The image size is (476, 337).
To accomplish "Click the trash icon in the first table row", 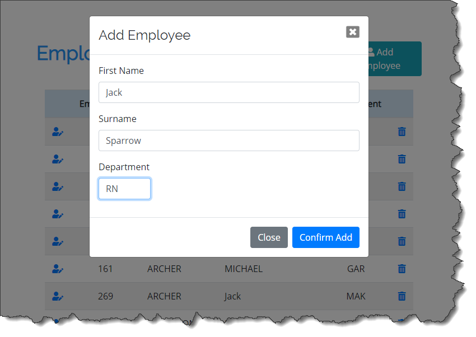I will 402,132.
